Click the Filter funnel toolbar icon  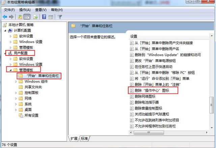point(60,17)
